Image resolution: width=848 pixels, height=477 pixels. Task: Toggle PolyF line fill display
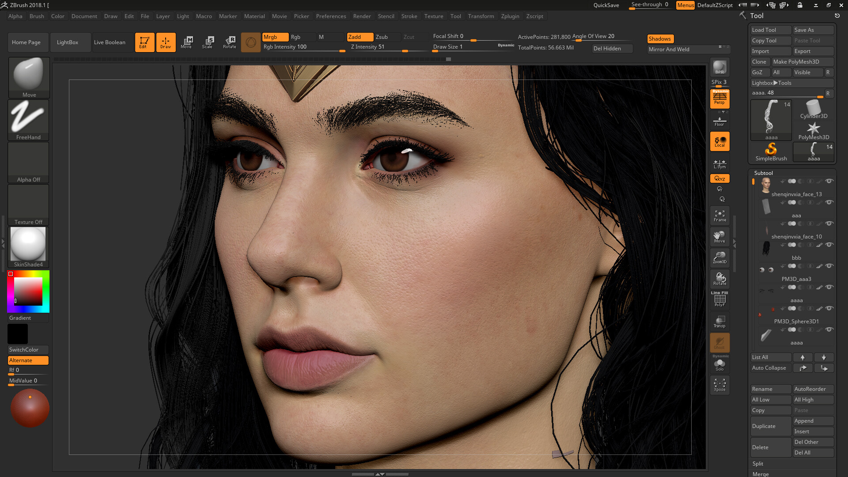[x=719, y=300]
